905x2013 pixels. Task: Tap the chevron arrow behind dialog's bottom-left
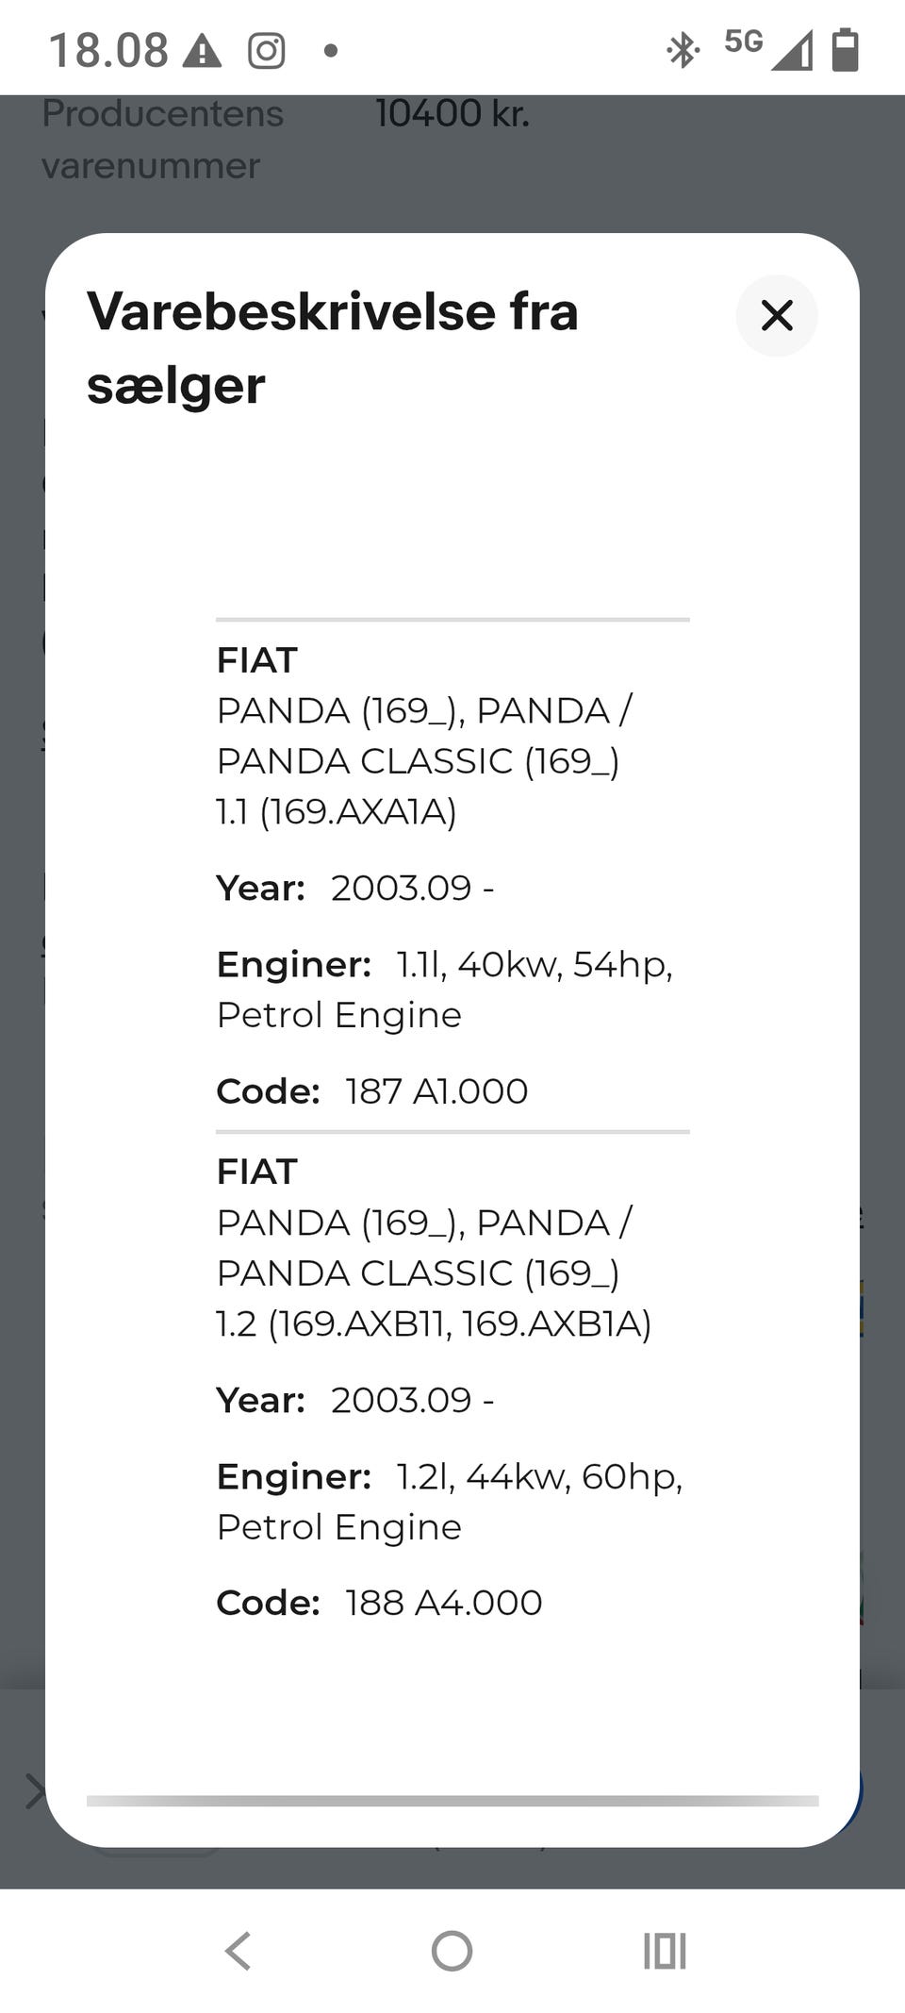point(34,1790)
